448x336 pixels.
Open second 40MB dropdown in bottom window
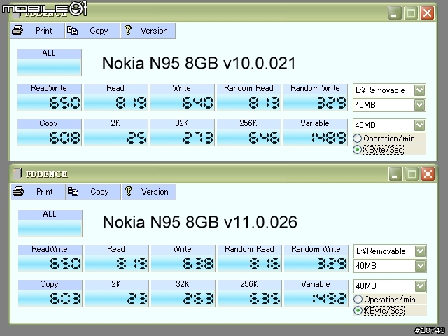click(x=420, y=286)
